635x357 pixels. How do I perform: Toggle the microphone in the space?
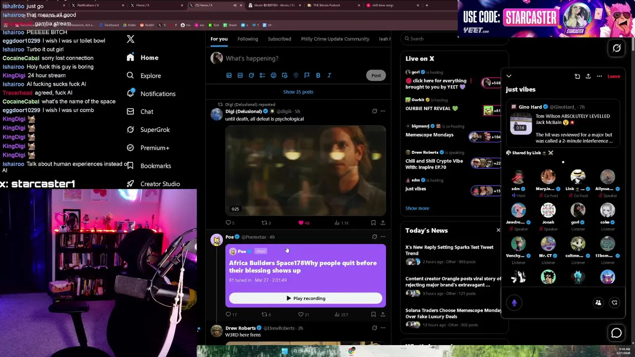tap(514, 302)
